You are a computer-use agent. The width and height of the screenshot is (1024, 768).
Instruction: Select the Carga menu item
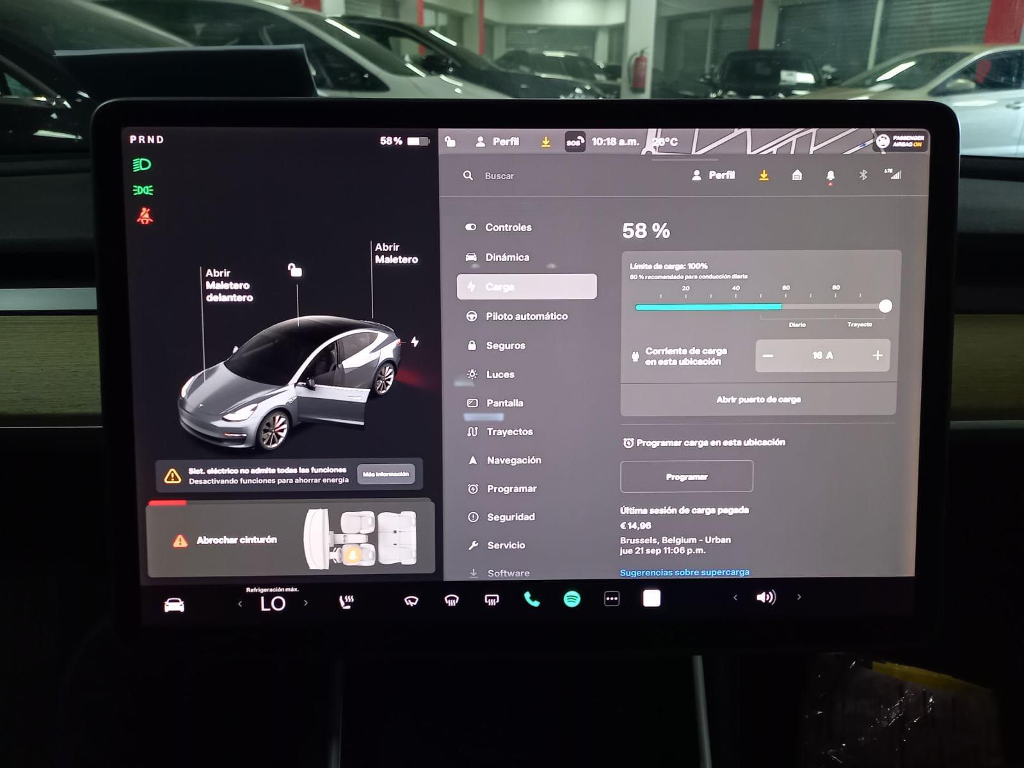click(x=527, y=287)
